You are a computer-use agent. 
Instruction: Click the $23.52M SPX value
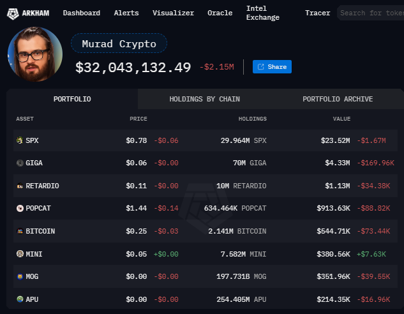pyautogui.click(x=335, y=140)
